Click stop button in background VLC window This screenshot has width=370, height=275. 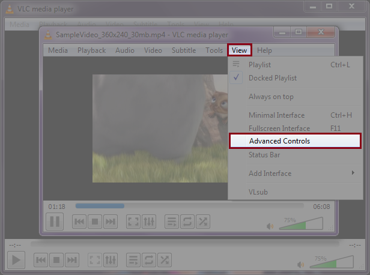coord(56,260)
